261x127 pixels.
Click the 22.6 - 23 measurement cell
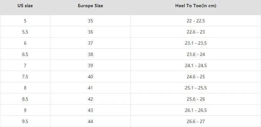196,32
